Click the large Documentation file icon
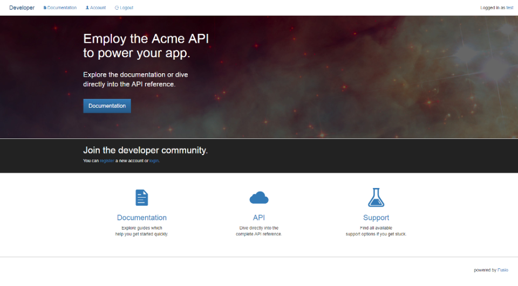Viewport: 518px width, 286px height. tap(141, 198)
